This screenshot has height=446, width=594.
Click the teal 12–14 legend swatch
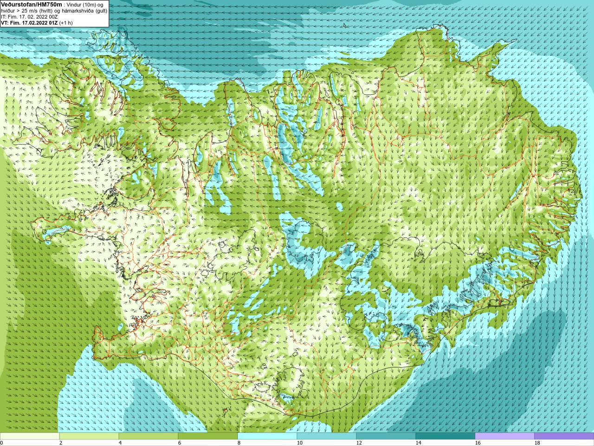386,436
